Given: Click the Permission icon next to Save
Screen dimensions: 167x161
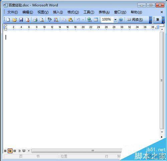Looking at the screenshot, I should coord(27,20).
